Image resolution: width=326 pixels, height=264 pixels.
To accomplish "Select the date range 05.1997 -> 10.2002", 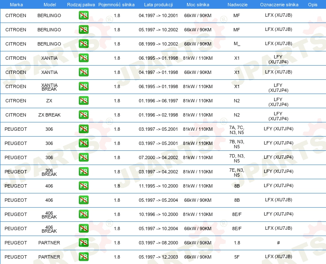I will 158,30.
